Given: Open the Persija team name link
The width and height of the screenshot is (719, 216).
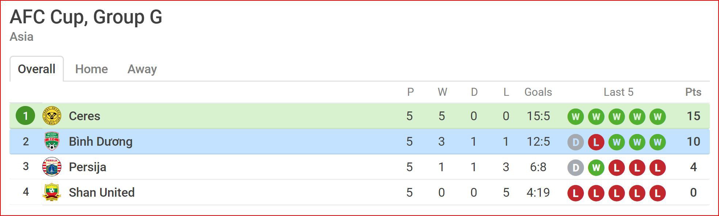Looking at the screenshot, I should [x=88, y=167].
